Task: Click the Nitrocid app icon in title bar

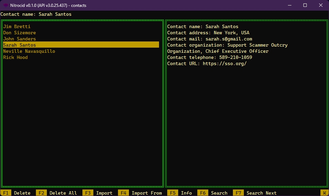Action: pyautogui.click(x=5, y=5)
